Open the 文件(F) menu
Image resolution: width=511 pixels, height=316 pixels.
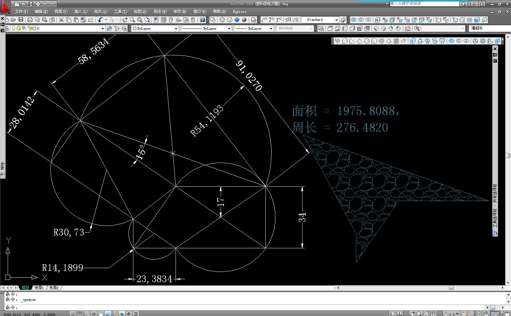21,12
